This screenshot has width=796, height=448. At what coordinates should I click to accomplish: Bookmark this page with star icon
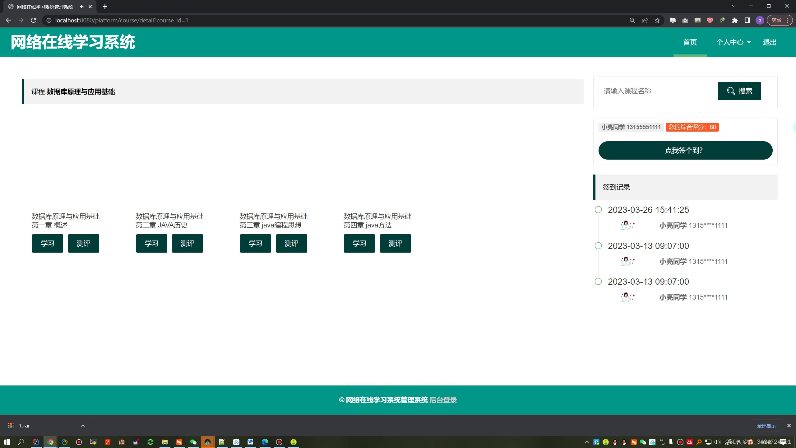coord(657,20)
